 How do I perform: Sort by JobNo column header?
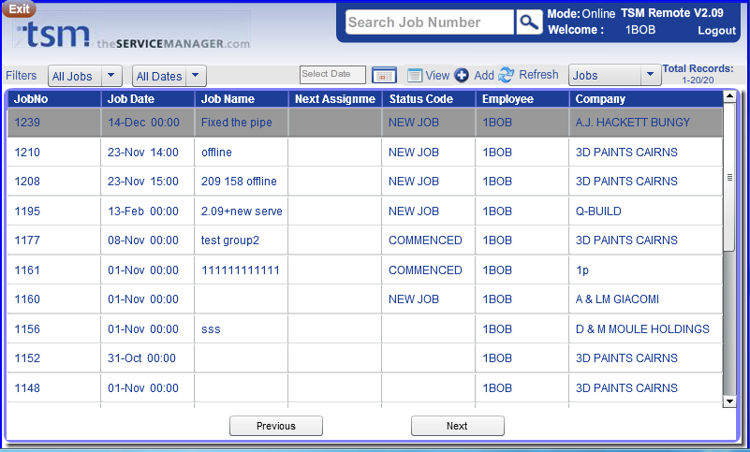32,99
